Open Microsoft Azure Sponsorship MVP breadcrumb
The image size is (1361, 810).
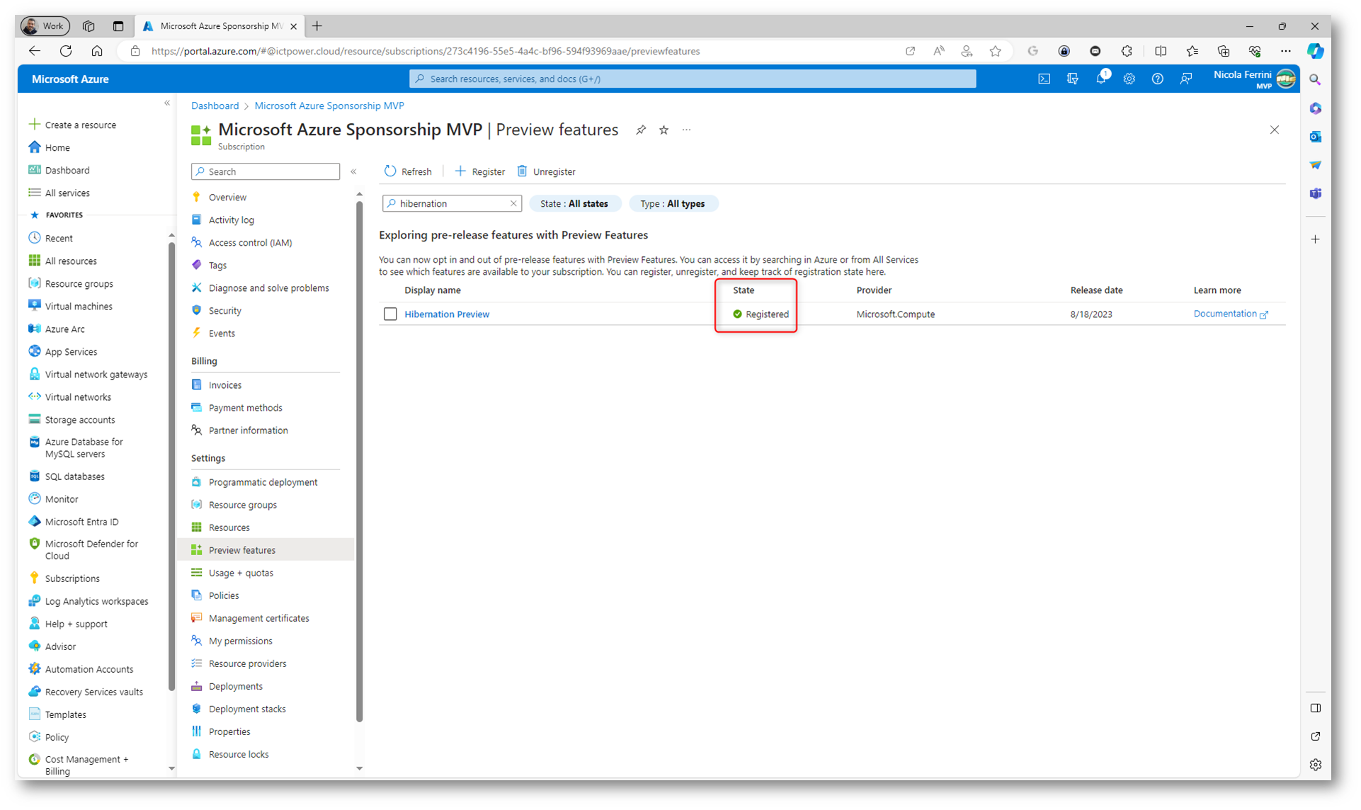pos(329,105)
